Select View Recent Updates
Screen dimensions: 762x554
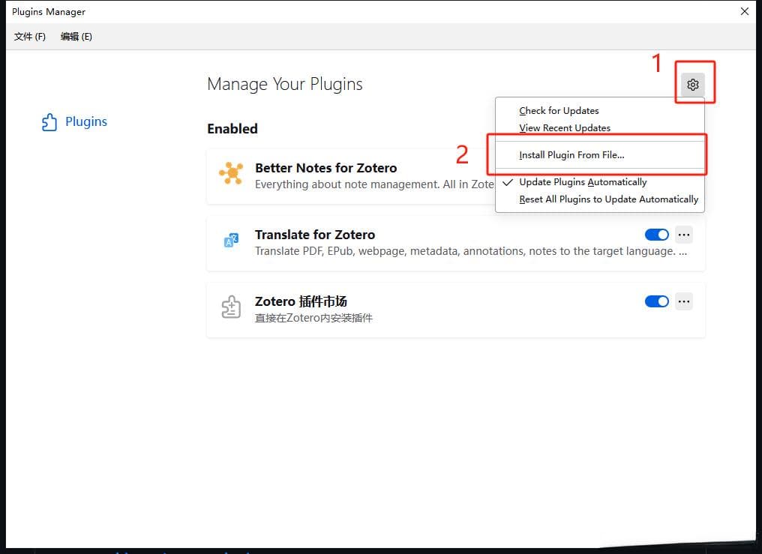point(565,128)
